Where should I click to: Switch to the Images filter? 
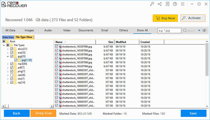point(29,30)
